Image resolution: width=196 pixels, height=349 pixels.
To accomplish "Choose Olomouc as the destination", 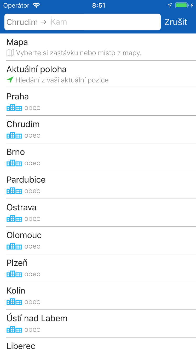I will point(98,240).
